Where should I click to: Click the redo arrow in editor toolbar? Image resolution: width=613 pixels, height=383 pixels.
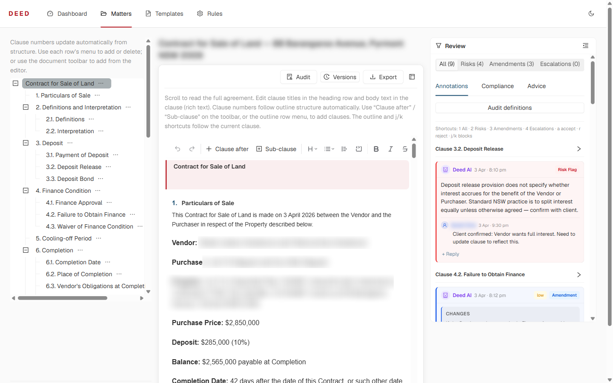point(192,149)
